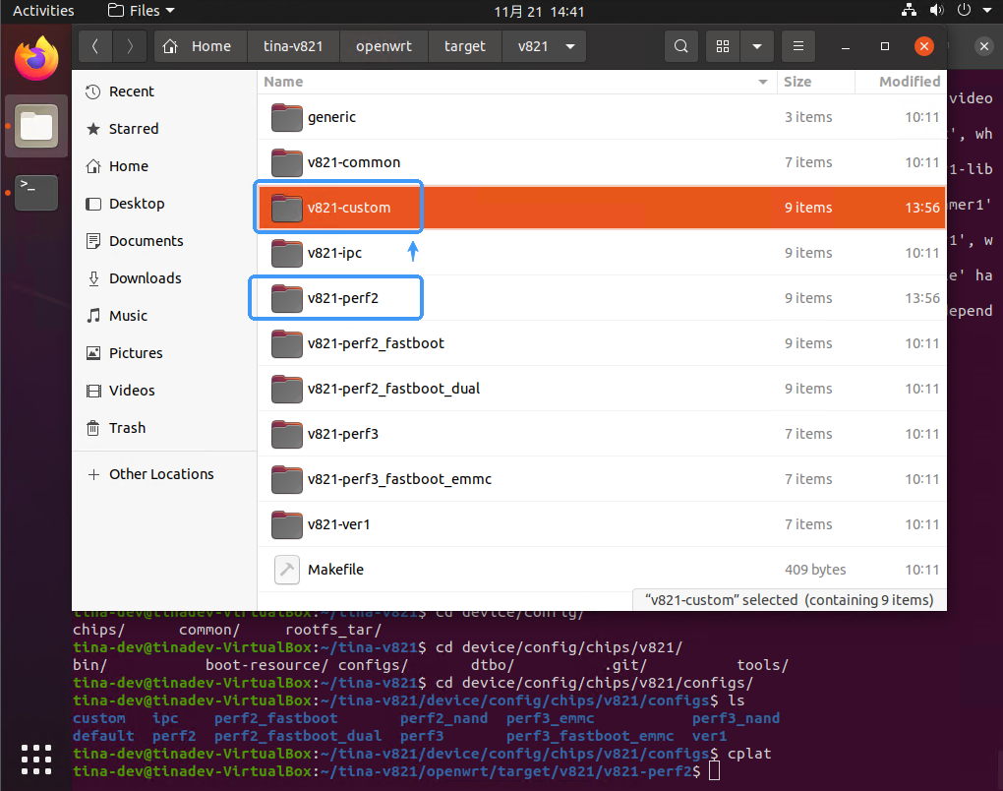Open the Trash location in sidebar
The height and width of the screenshot is (791, 1003).
pos(127,428)
